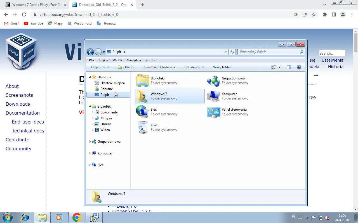Image resolution: width=358 pixels, height=223 pixels.
Task: Open Chrome profile avatar icon
Action: 343,14
